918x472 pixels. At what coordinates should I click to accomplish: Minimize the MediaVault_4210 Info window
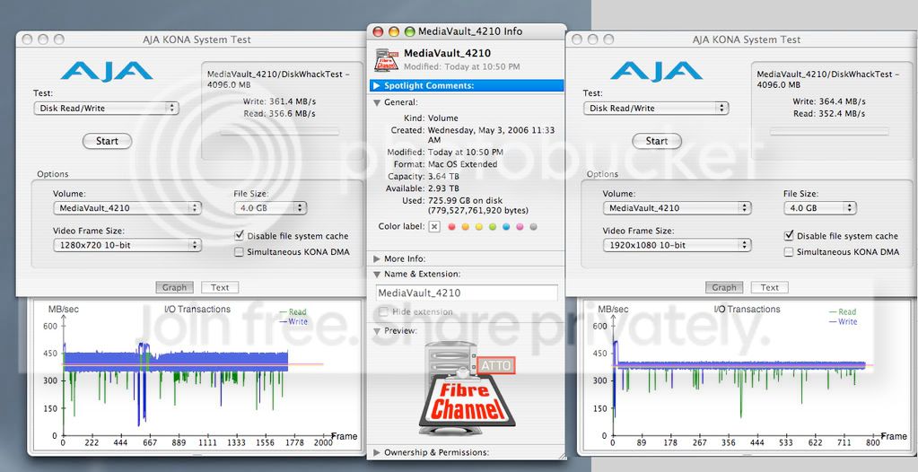click(x=394, y=31)
